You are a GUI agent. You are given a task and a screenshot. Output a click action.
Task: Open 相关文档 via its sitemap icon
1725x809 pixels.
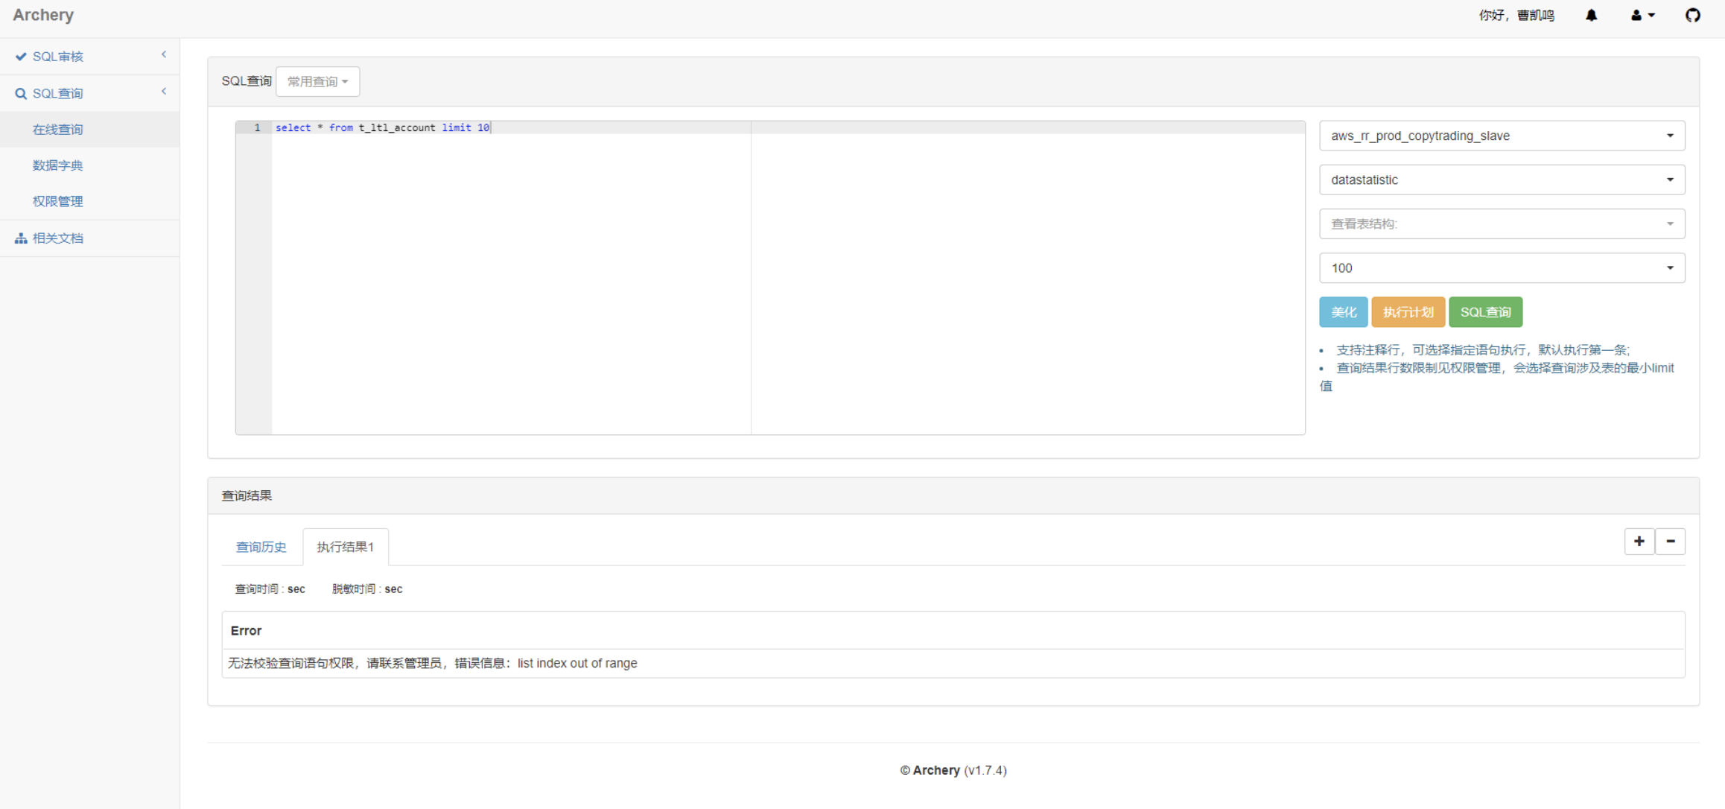(20, 238)
